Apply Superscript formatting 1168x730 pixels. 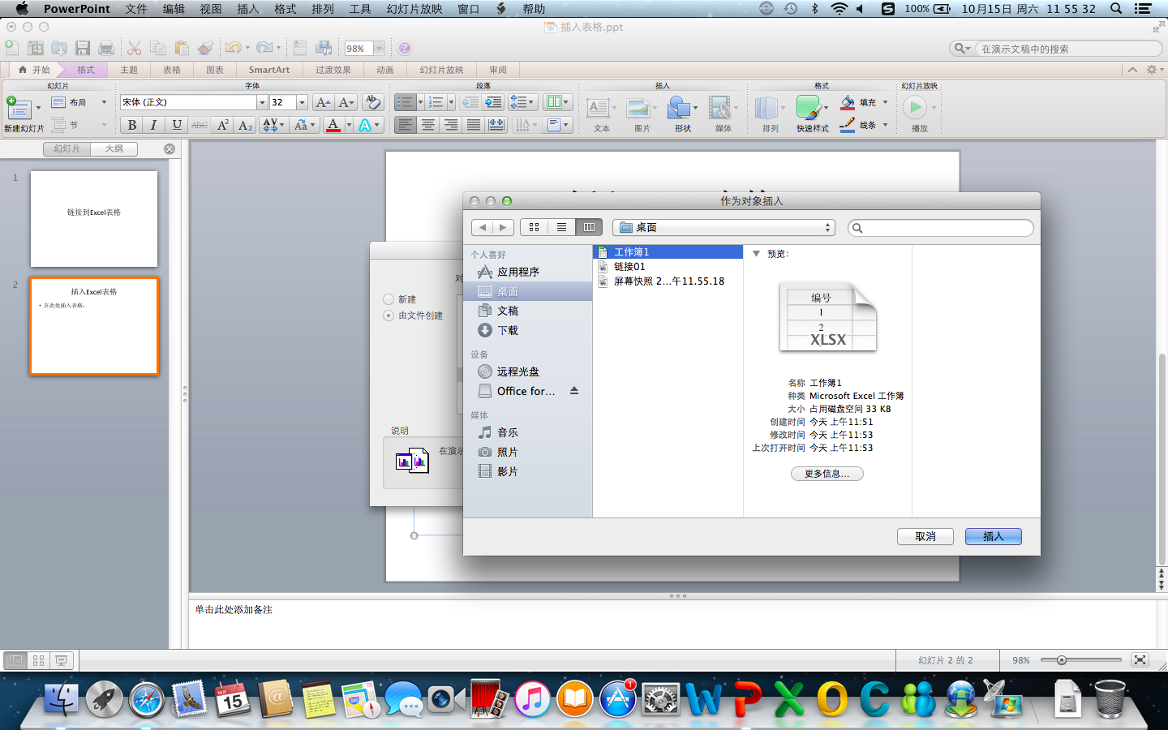point(222,125)
